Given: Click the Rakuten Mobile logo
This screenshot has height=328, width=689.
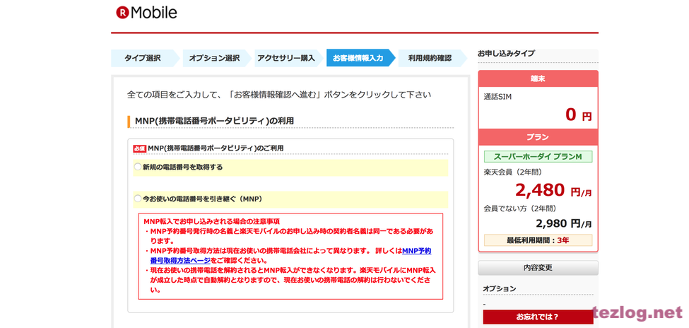Looking at the screenshot, I should tap(146, 13).
